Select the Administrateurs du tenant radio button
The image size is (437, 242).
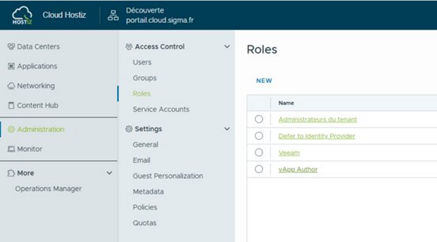[x=259, y=119]
